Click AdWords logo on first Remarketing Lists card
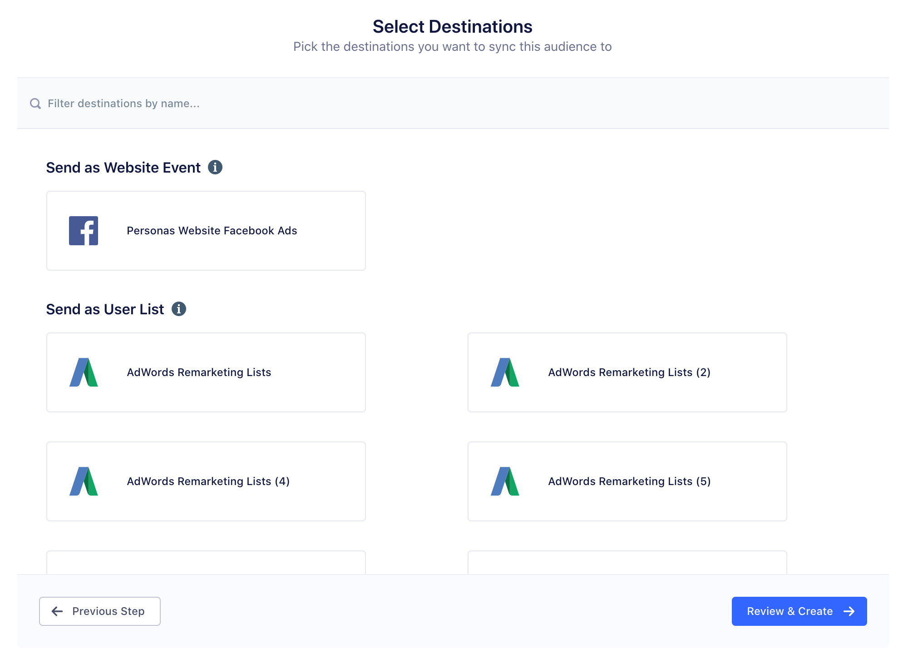 point(84,372)
